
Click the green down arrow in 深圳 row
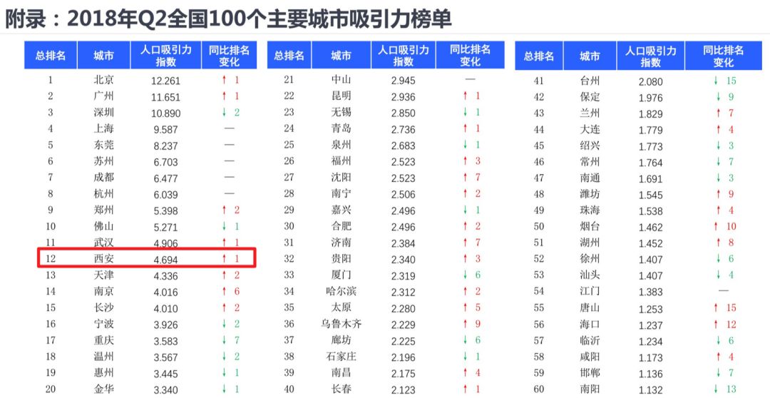[223, 113]
